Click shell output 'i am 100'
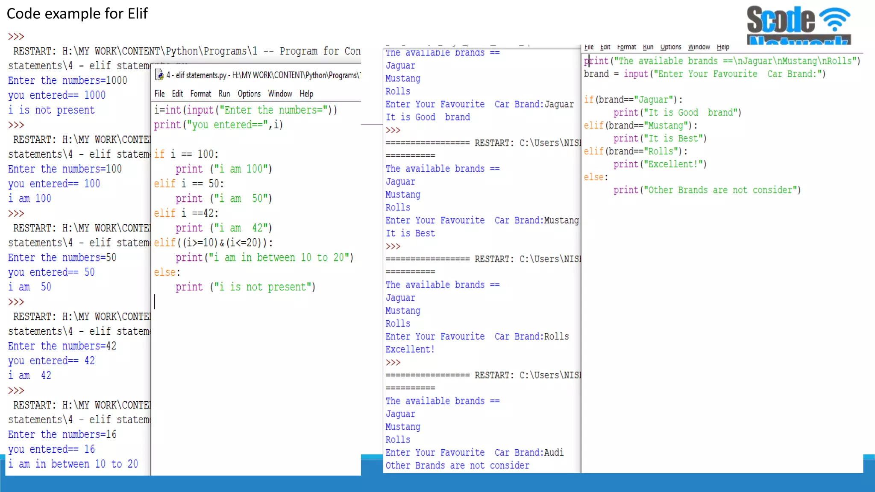Viewport: 875px width, 492px height. (29, 199)
